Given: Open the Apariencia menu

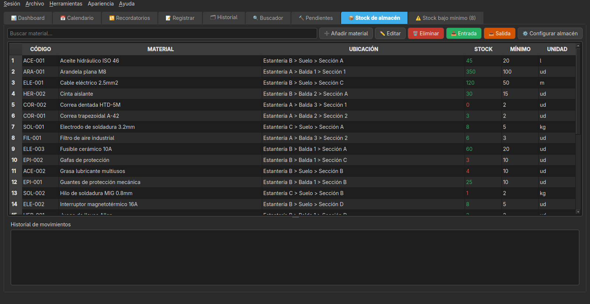Looking at the screenshot, I should [x=101, y=4].
